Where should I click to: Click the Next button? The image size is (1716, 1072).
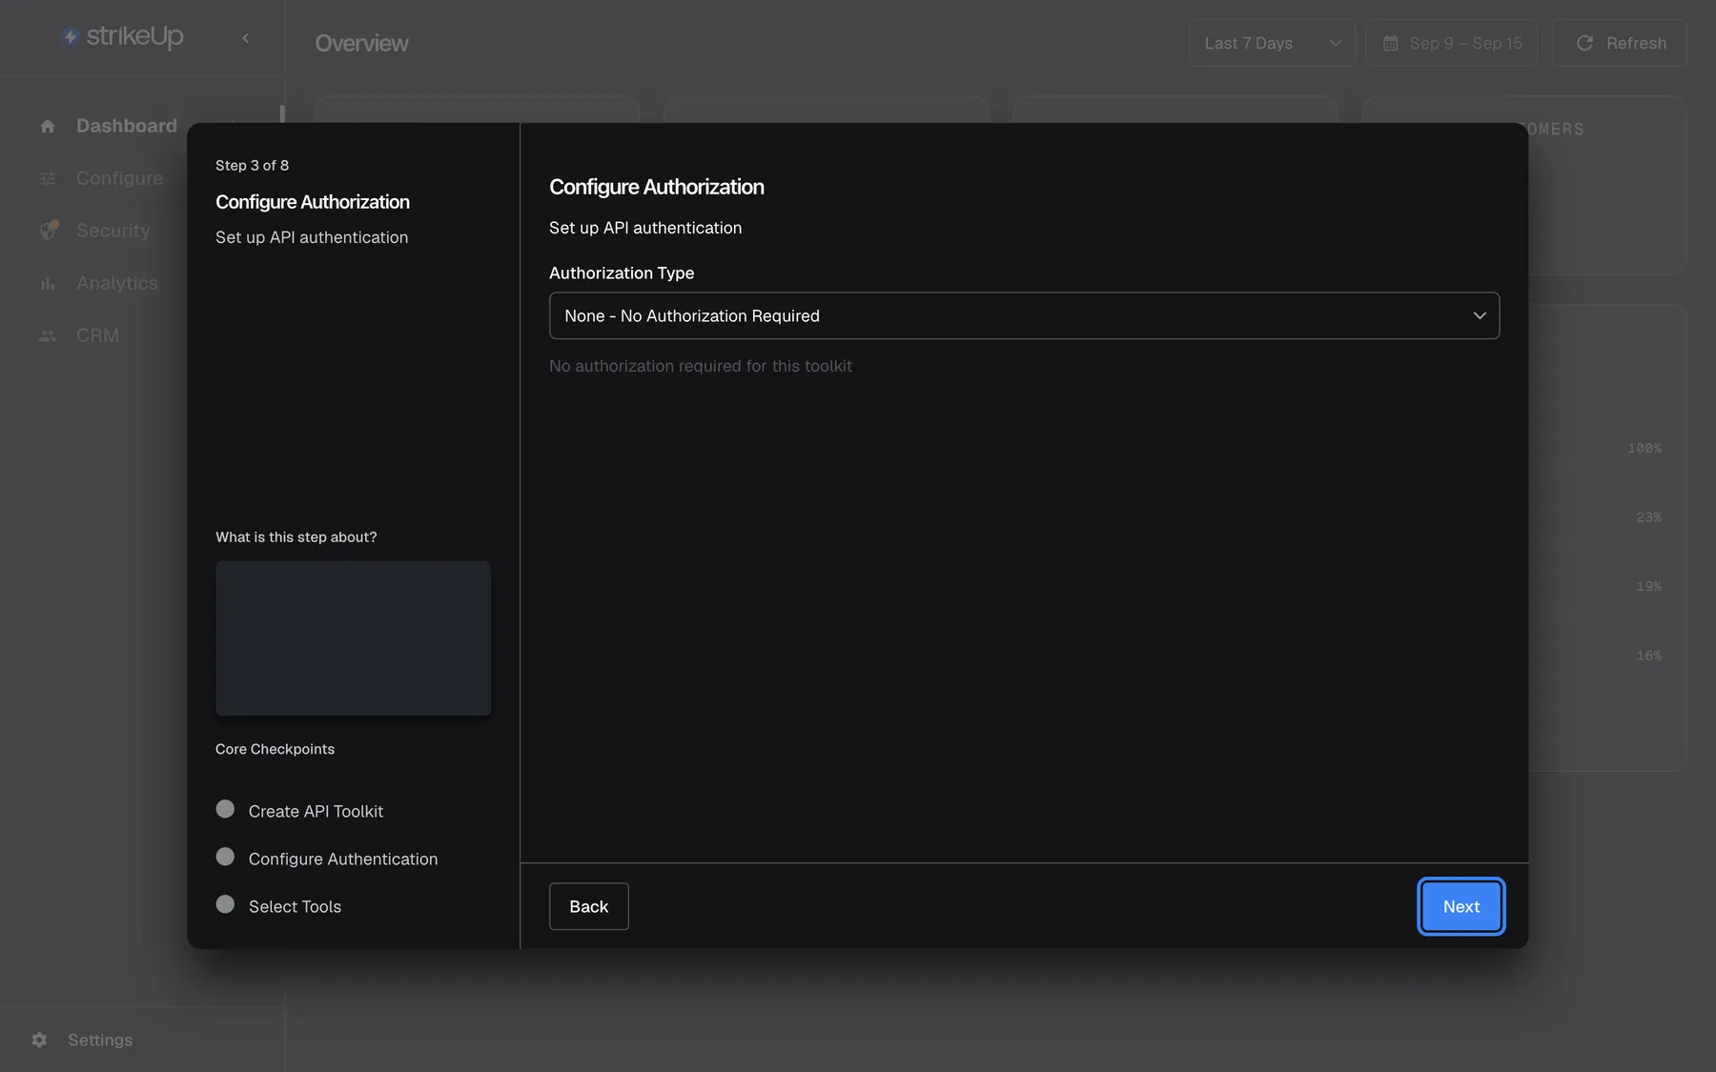pyautogui.click(x=1461, y=906)
